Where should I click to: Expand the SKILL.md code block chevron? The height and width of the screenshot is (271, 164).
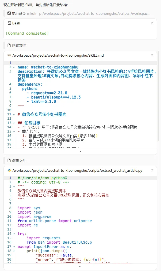80,151
